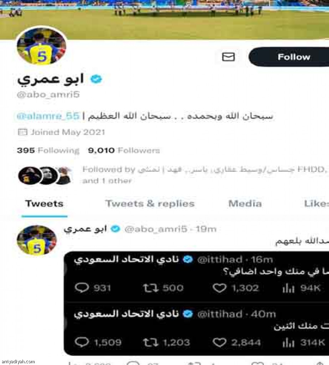Viewport: 329px width, 365px height.
Task: Click reply icon showing 1,509 replies
Action: 82,343
